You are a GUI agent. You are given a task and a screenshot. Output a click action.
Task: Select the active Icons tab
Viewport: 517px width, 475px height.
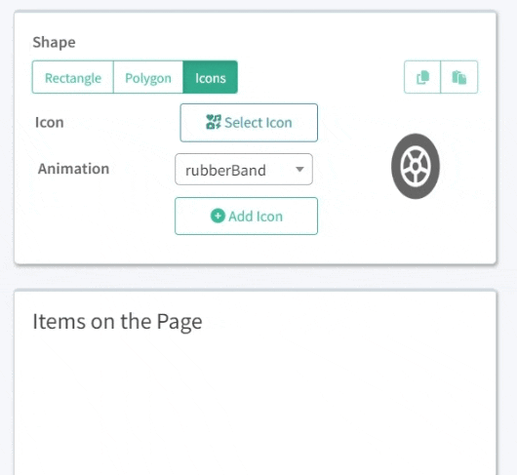click(x=211, y=77)
